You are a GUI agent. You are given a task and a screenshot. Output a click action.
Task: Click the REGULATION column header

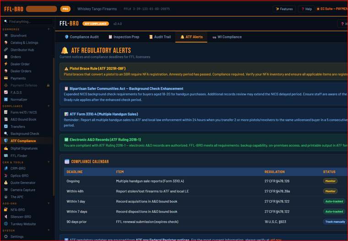tap(275, 172)
